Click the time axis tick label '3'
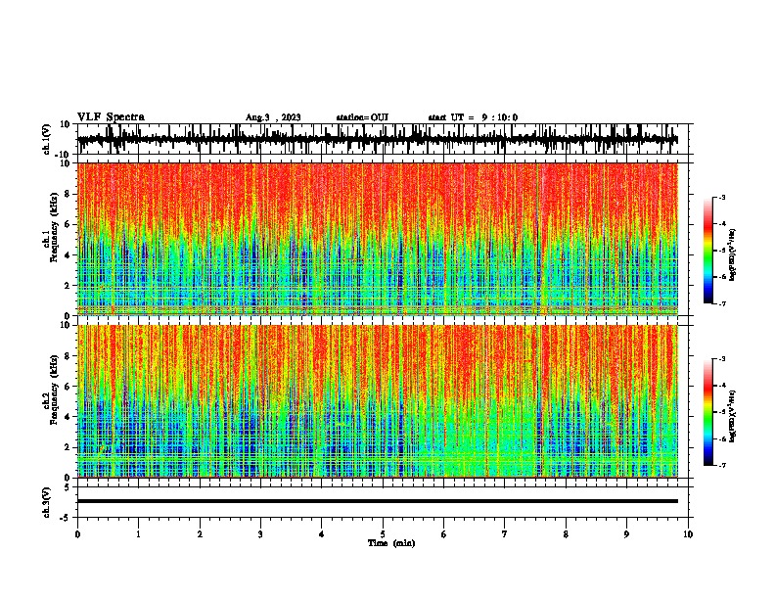Screen dimensions: 775x599 (261, 534)
